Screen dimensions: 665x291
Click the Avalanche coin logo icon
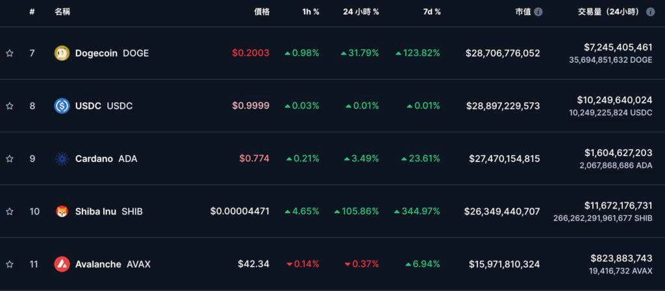point(62,264)
